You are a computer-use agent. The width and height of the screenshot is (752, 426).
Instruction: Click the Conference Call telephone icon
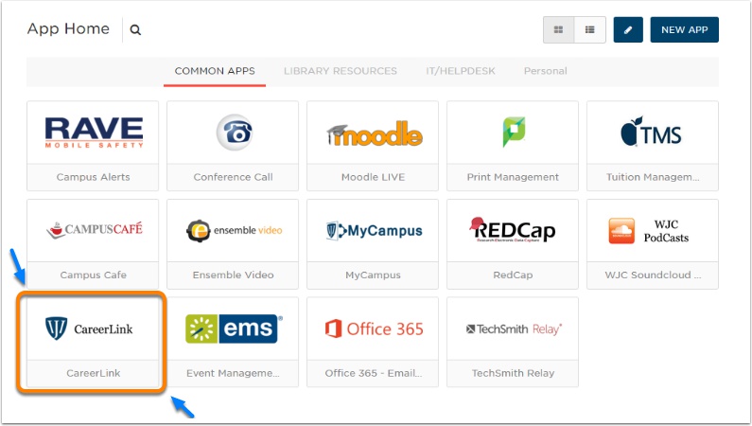pos(235,133)
